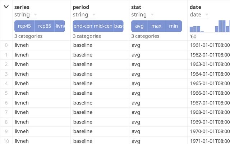Click the date column header name
Image resolution: width=230 pixels, height=144 pixels.
click(195, 7)
